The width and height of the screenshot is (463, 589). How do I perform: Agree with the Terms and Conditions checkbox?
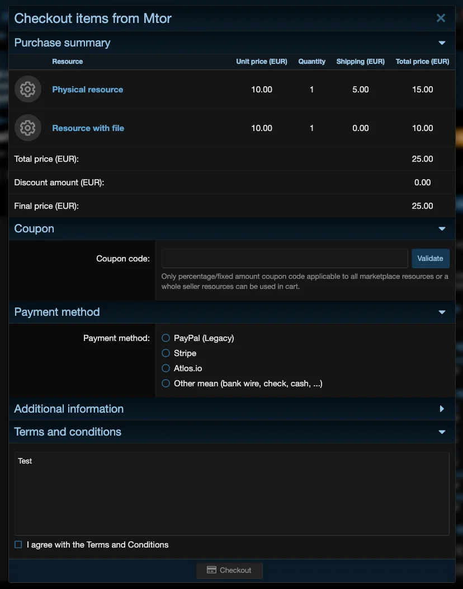(x=18, y=545)
